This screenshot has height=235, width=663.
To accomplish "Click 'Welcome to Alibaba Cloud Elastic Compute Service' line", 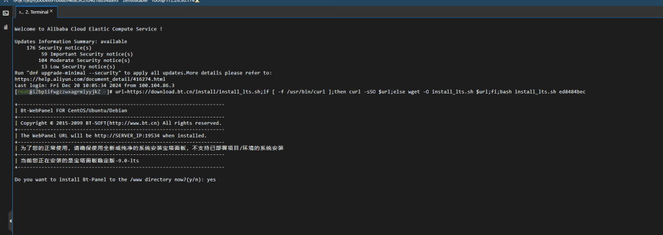I will (x=88, y=29).
